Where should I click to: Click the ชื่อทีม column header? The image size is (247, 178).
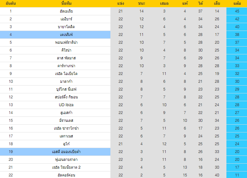(66, 3)
